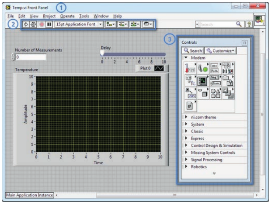The height and width of the screenshot is (203, 273).
Task: Click the magnifier search icon in toolbar
Action: (239, 24)
